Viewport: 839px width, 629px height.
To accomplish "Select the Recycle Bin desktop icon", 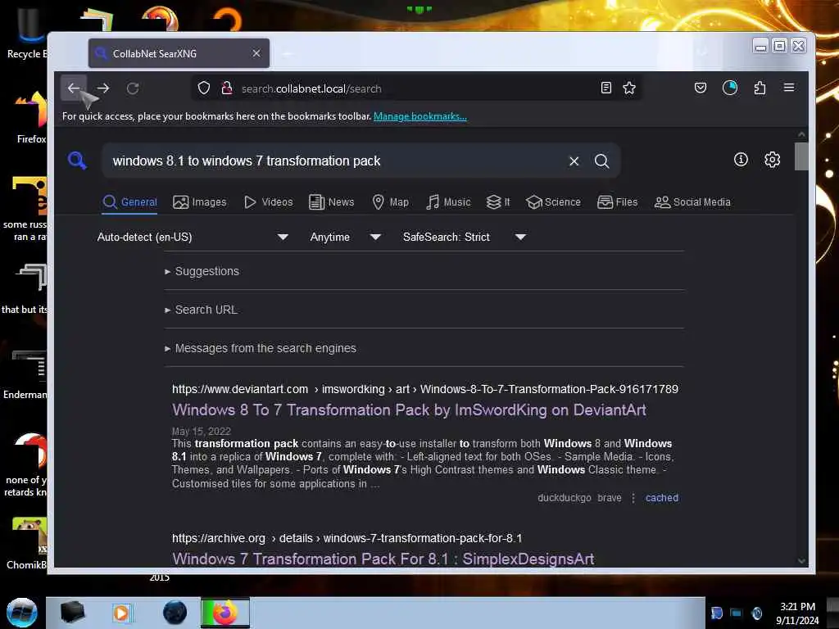I will [x=27, y=33].
